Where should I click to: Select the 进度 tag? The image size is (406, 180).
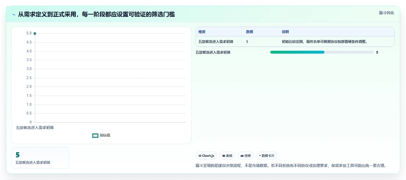(246, 156)
